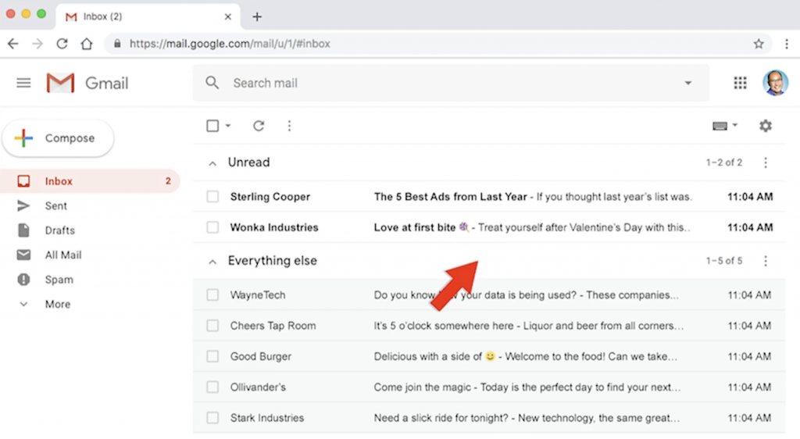
Task: Open the All Mail label
Action: pos(63,255)
